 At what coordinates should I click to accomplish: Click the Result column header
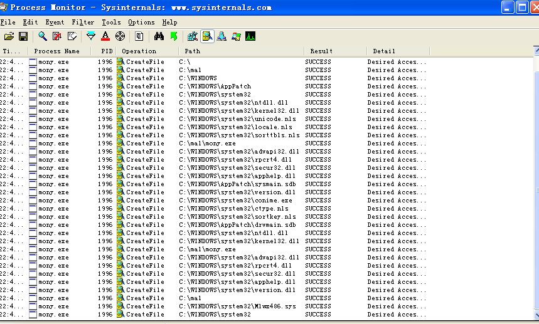click(336, 51)
